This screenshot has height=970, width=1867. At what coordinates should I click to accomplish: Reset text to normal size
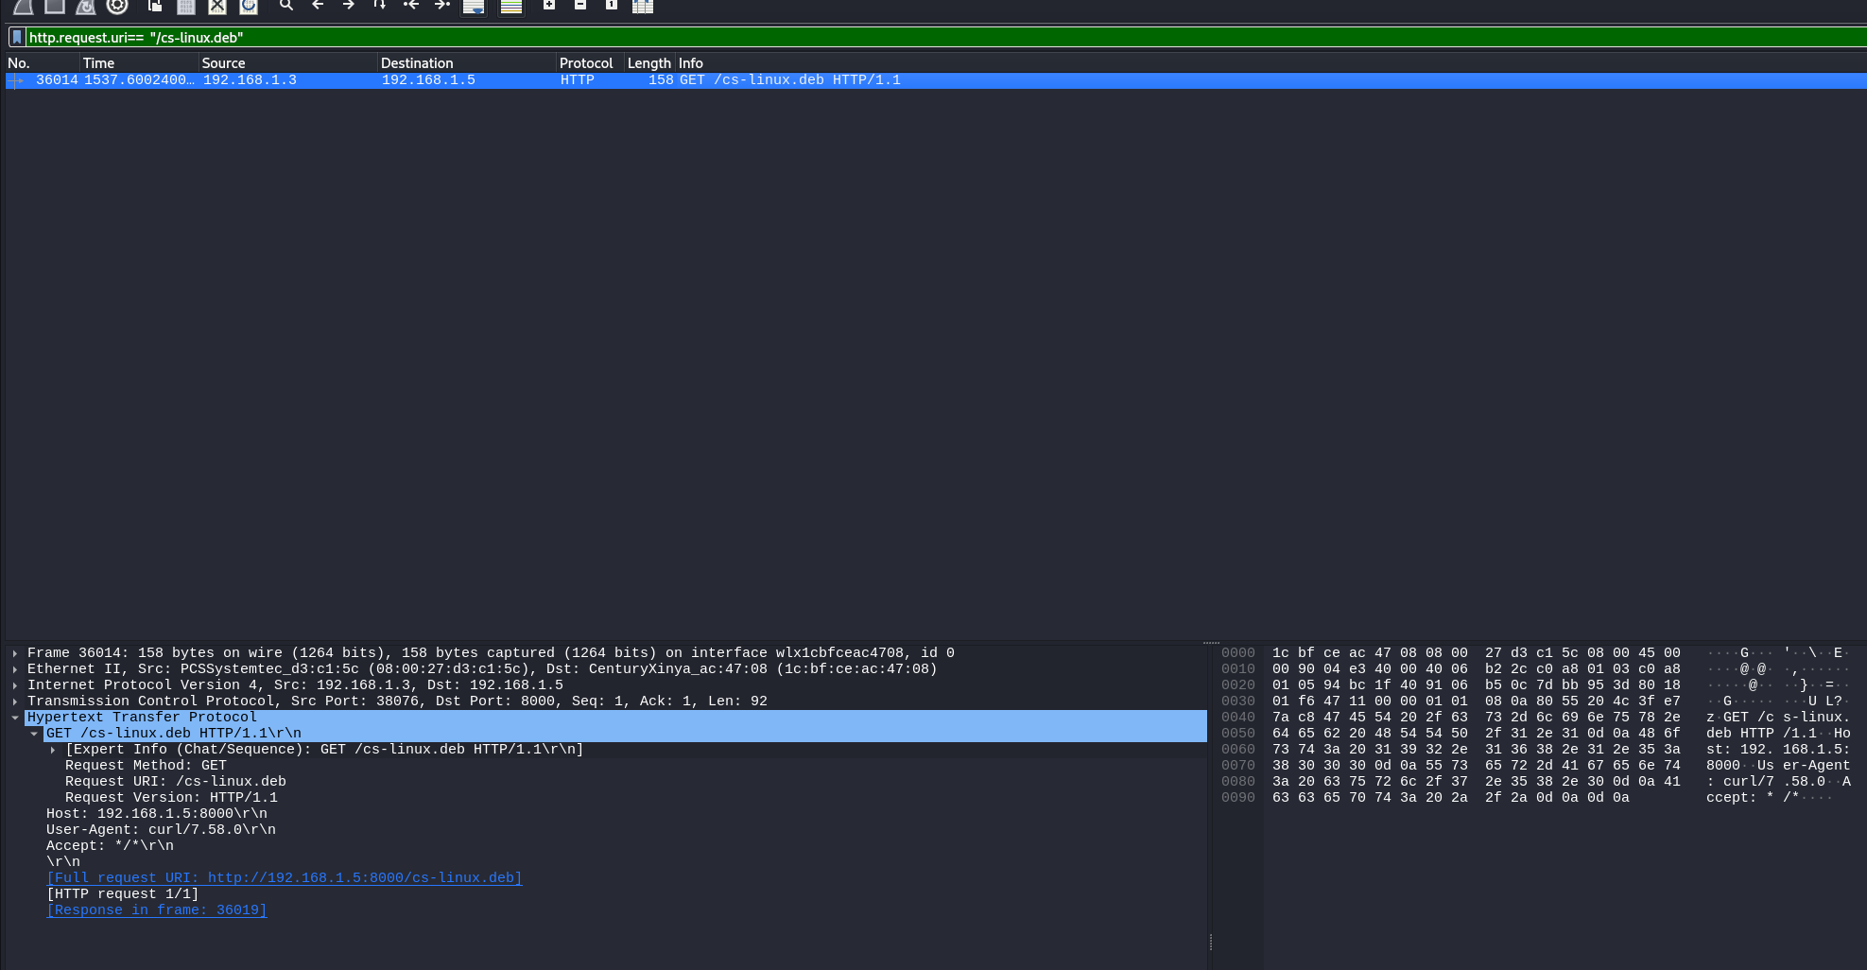click(612, 6)
